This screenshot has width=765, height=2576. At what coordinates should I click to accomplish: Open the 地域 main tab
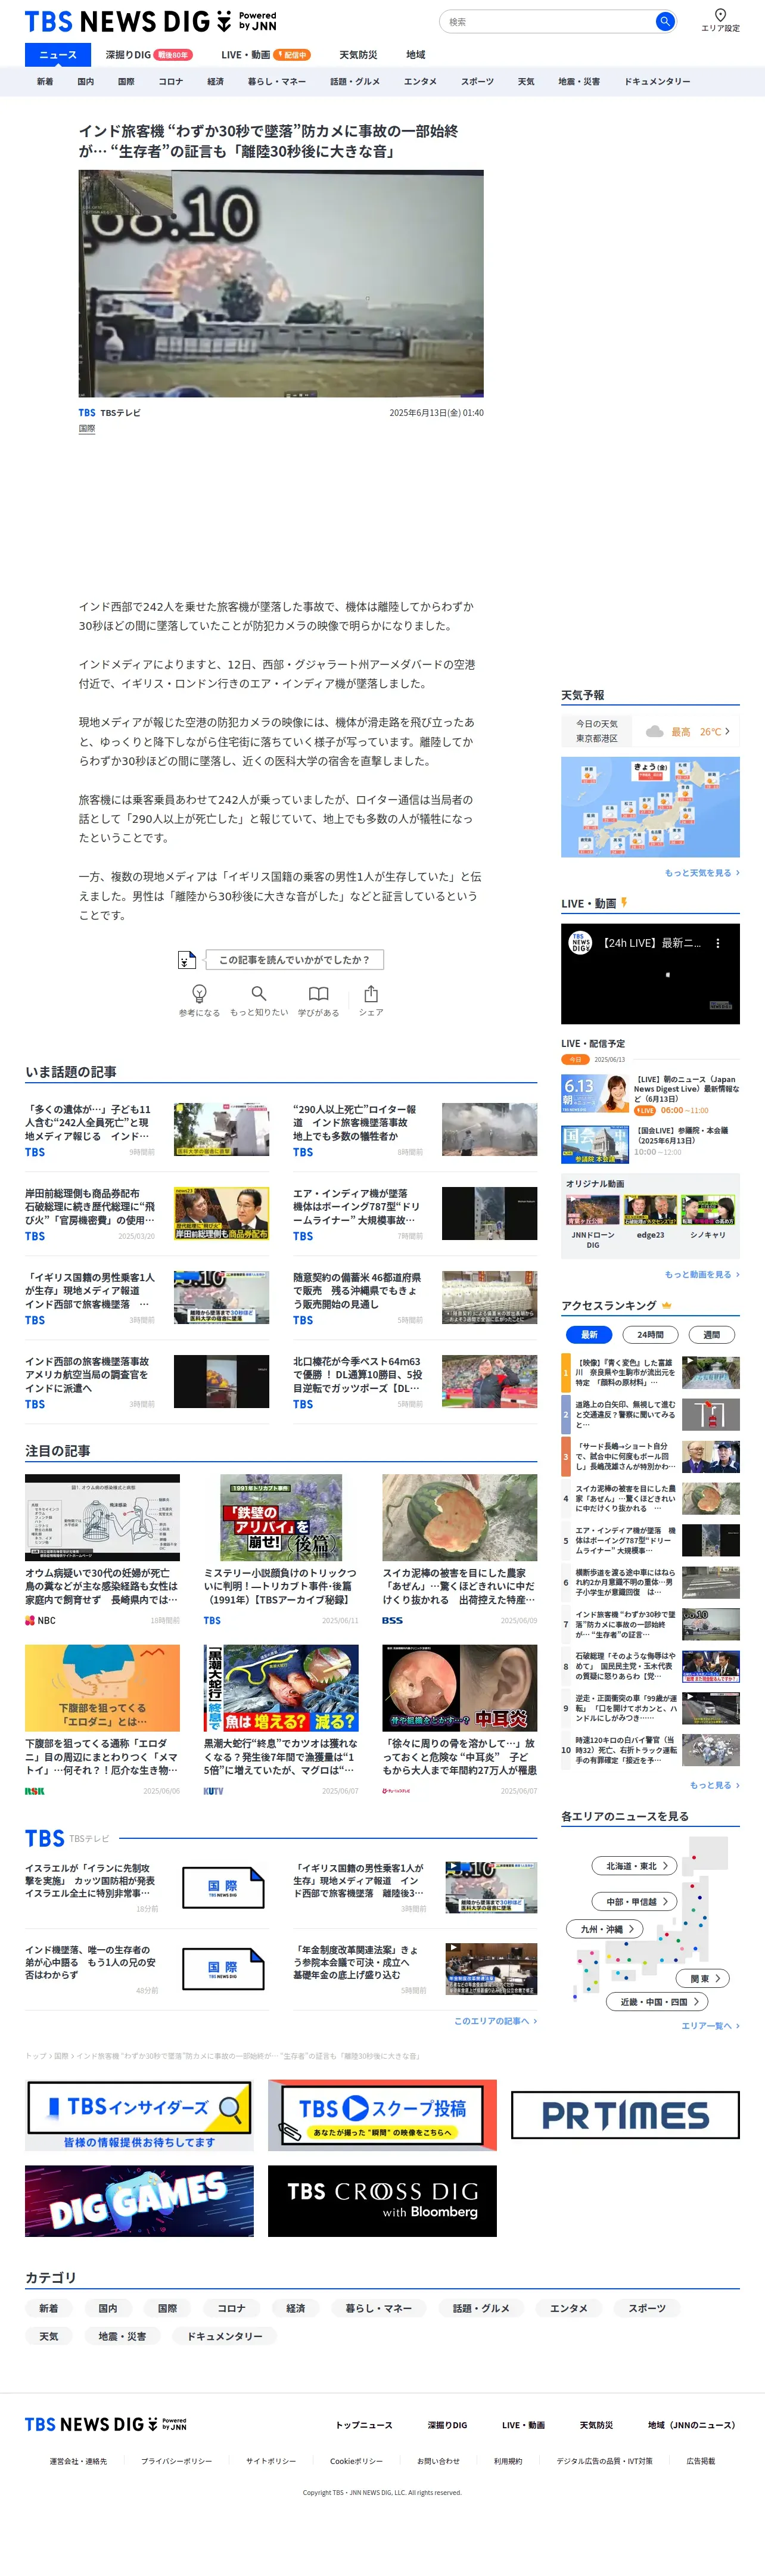(x=415, y=54)
